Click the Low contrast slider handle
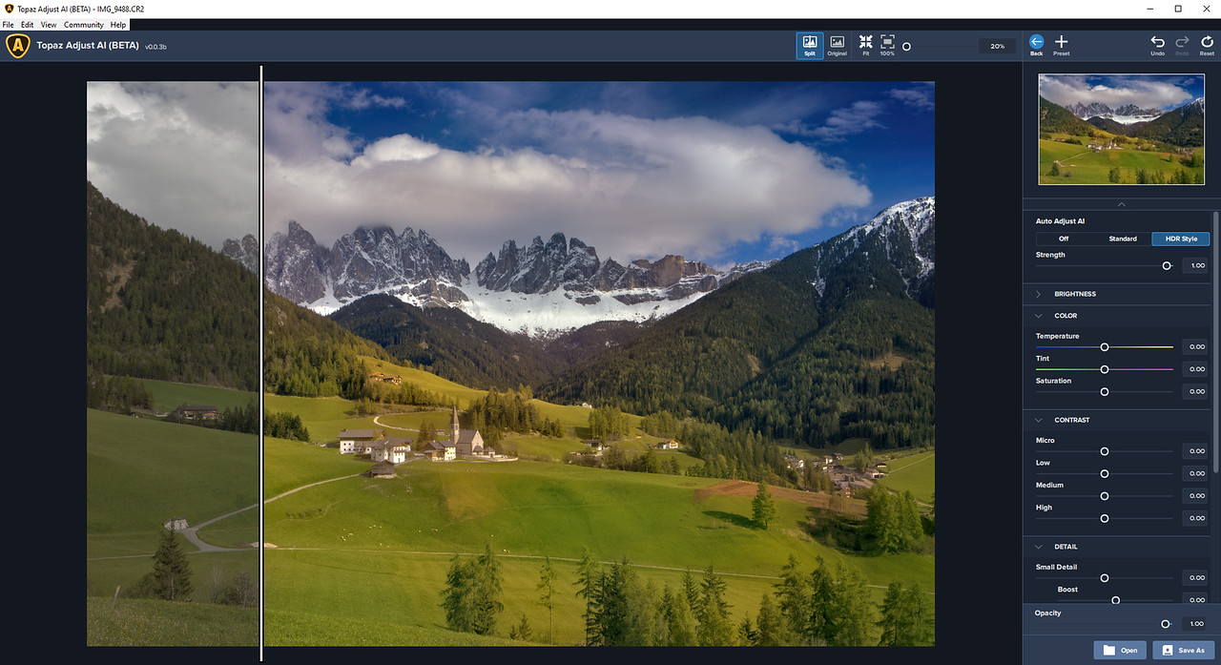 (x=1105, y=473)
